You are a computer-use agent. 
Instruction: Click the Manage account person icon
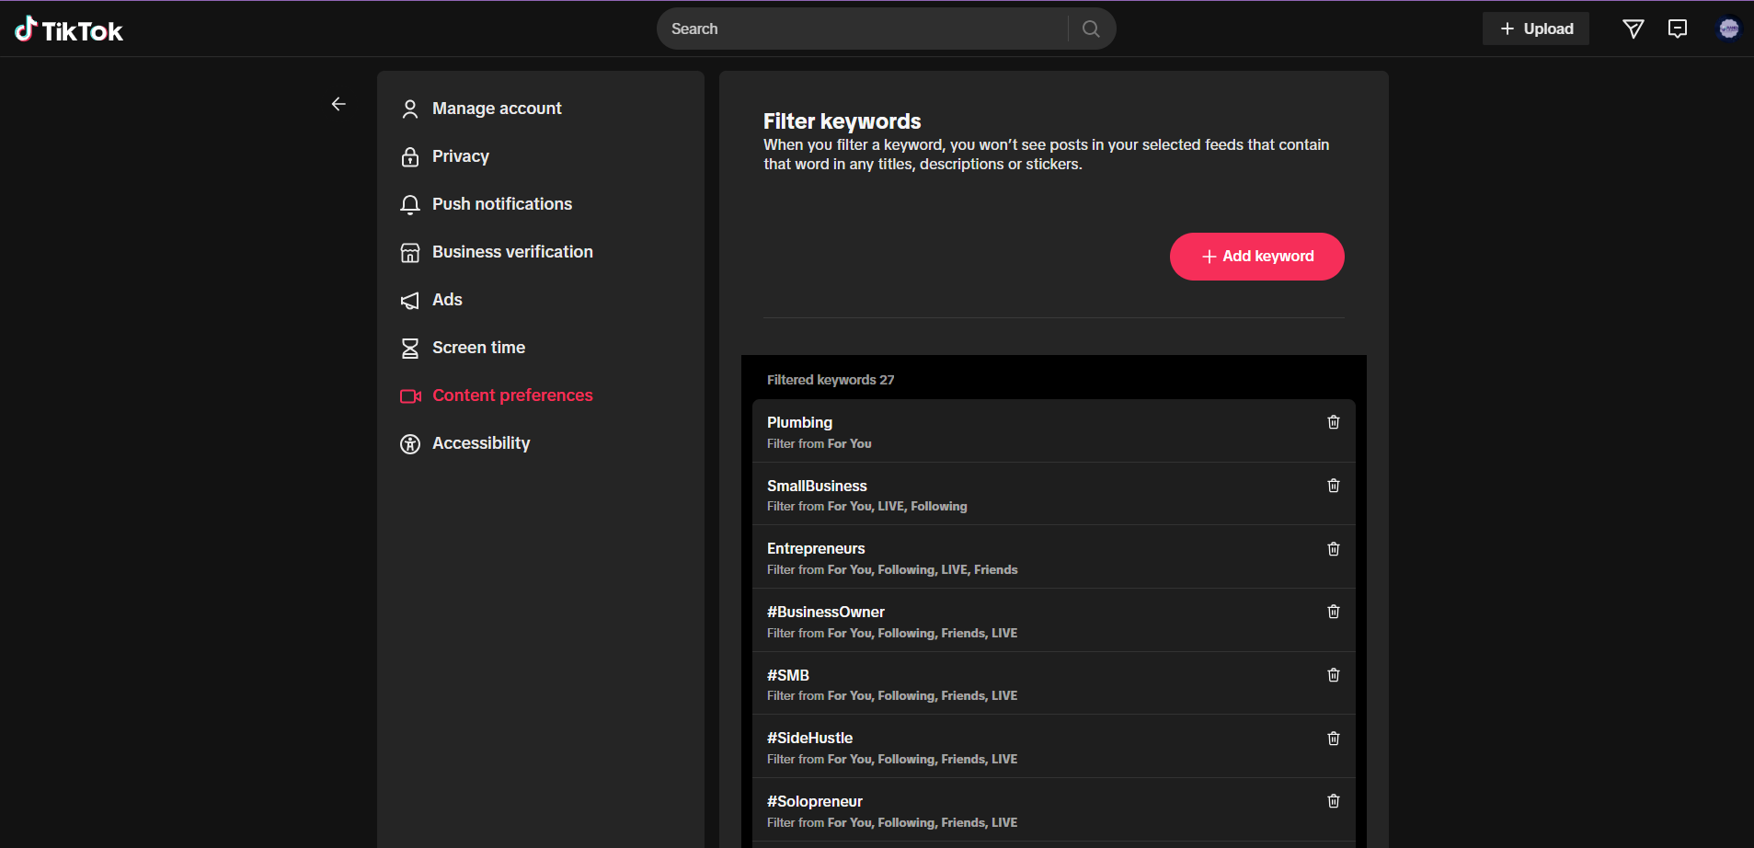[x=410, y=109]
